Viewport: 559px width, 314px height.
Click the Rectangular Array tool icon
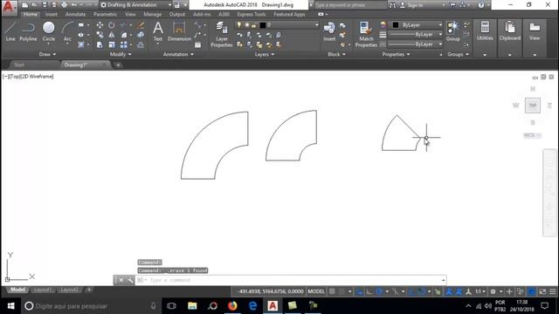[123, 44]
